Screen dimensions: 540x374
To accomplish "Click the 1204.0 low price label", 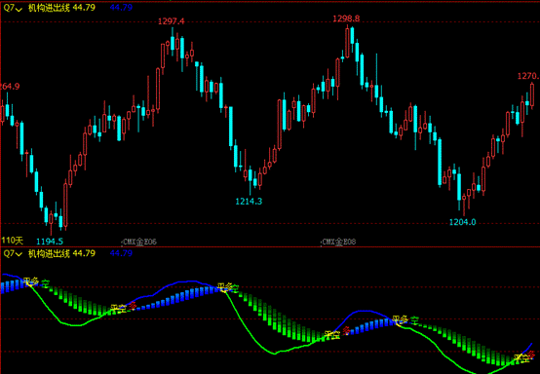I will [x=463, y=222].
